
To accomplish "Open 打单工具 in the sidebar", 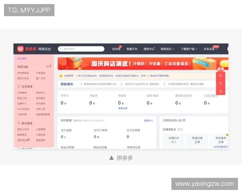I will coord(41,109).
